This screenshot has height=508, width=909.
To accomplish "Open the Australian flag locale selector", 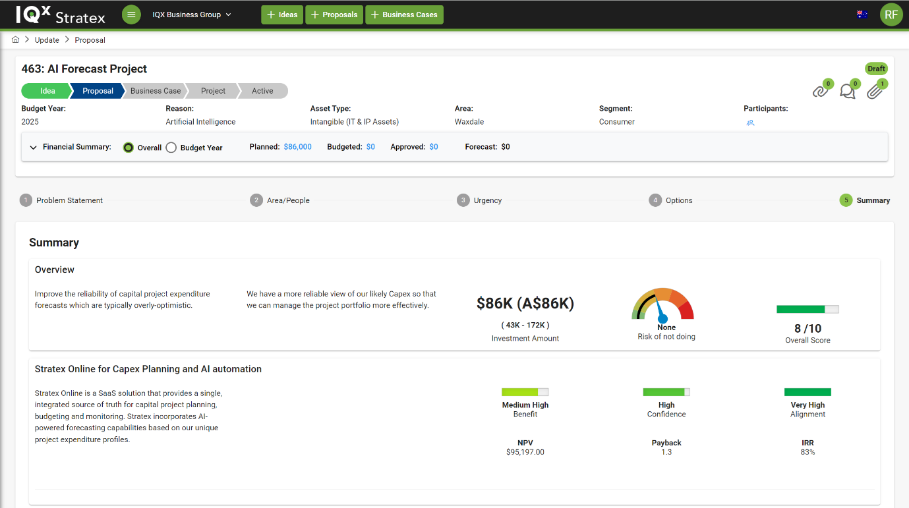I will tap(862, 14).
